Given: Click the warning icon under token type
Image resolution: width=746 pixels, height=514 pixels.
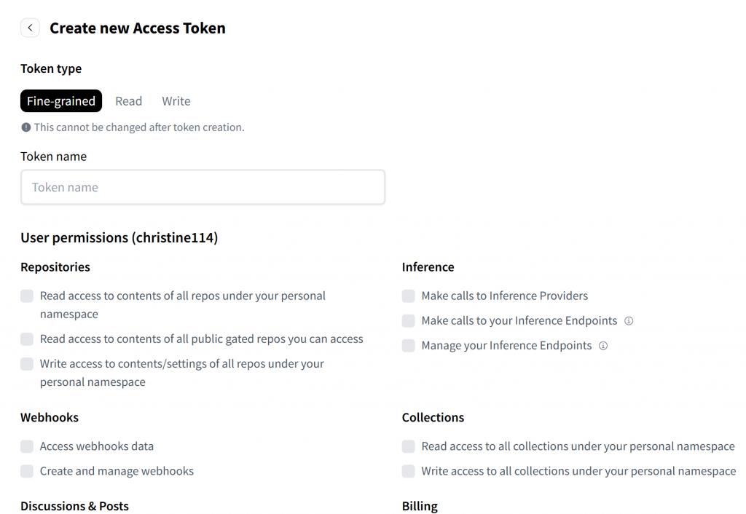Looking at the screenshot, I should pos(26,127).
